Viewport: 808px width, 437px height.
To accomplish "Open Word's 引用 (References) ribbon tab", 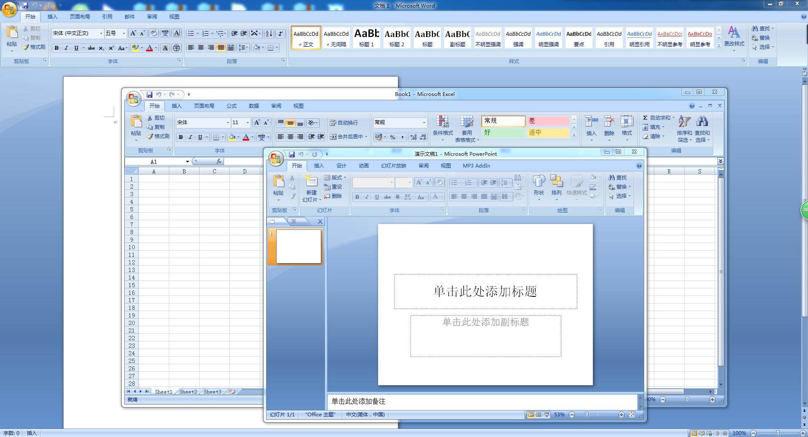I will (x=107, y=17).
